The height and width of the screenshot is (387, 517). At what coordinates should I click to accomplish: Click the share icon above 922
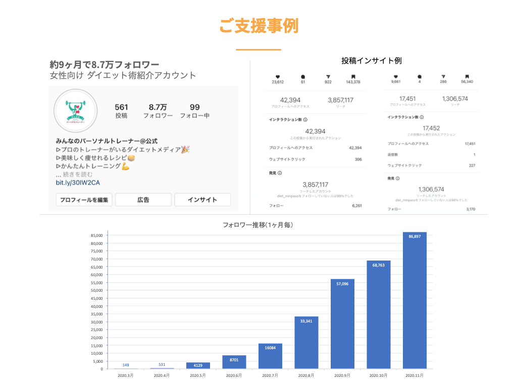click(328, 77)
